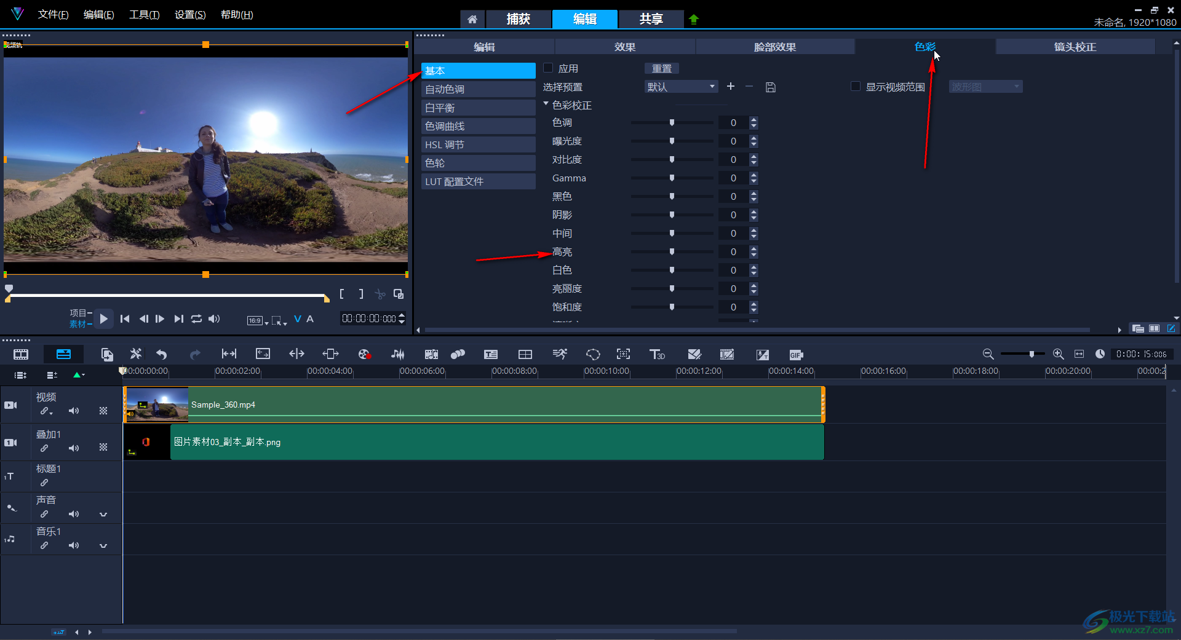The width and height of the screenshot is (1181, 640).
Task: Mute the 声音 track speaker
Action: pos(74,514)
